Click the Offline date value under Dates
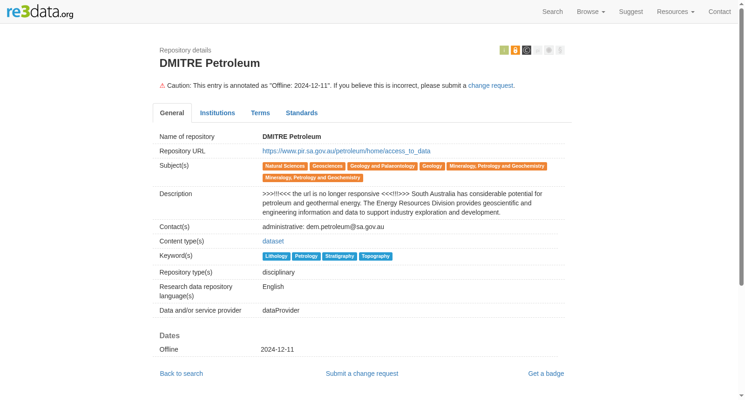The width and height of the screenshot is (745, 400). click(278, 349)
